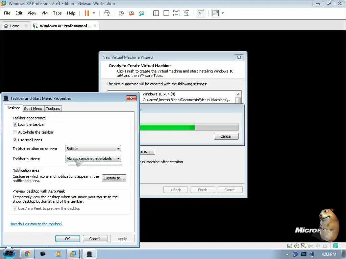Click Apply in Taskbar properties dialog
This screenshot has height=259, width=346.
(122, 239)
